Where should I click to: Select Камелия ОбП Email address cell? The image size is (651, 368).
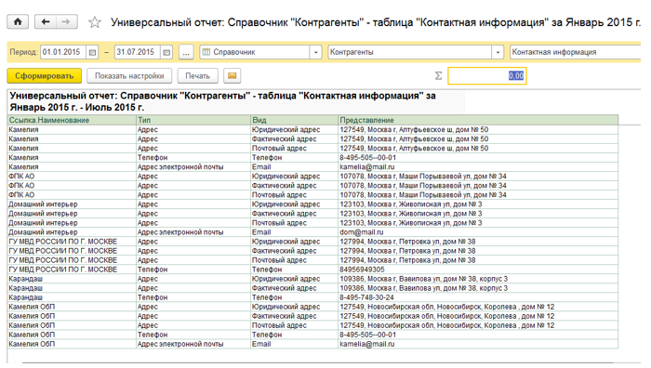[x=478, y=344]
